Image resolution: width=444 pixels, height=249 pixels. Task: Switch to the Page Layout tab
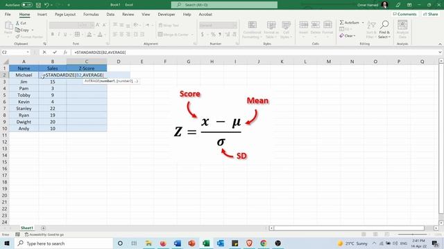coord(65,14)
